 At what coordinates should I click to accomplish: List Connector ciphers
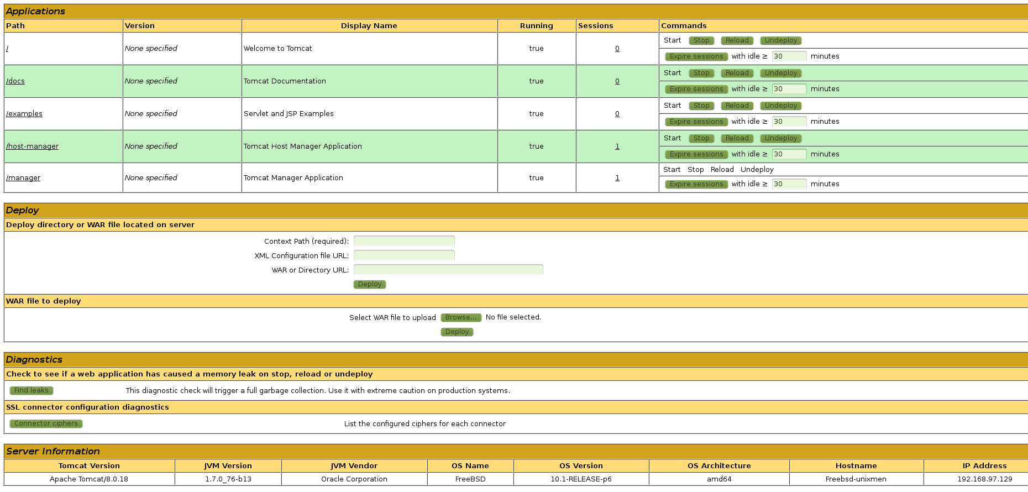point(46,423)
